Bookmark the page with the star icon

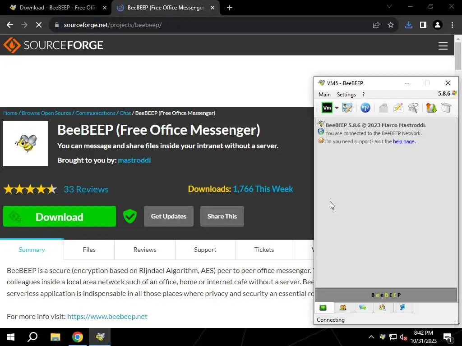(x=391, y=25)
